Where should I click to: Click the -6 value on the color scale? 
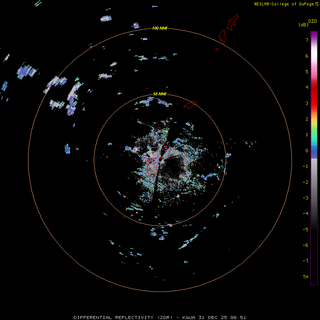point(305,245)
